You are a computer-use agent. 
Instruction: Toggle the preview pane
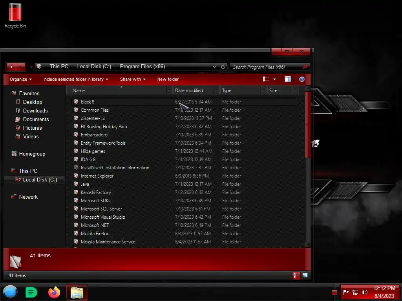pos(288,79)
